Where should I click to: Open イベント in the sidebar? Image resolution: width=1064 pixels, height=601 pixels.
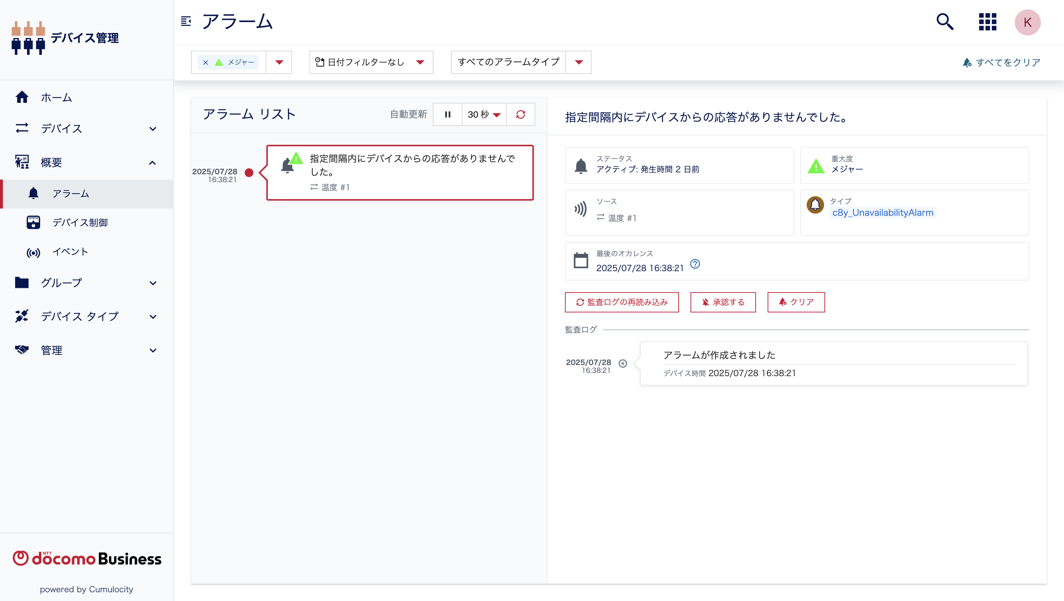coord(86,252)
